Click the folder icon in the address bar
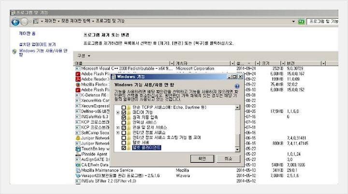 tap(36, 22)
